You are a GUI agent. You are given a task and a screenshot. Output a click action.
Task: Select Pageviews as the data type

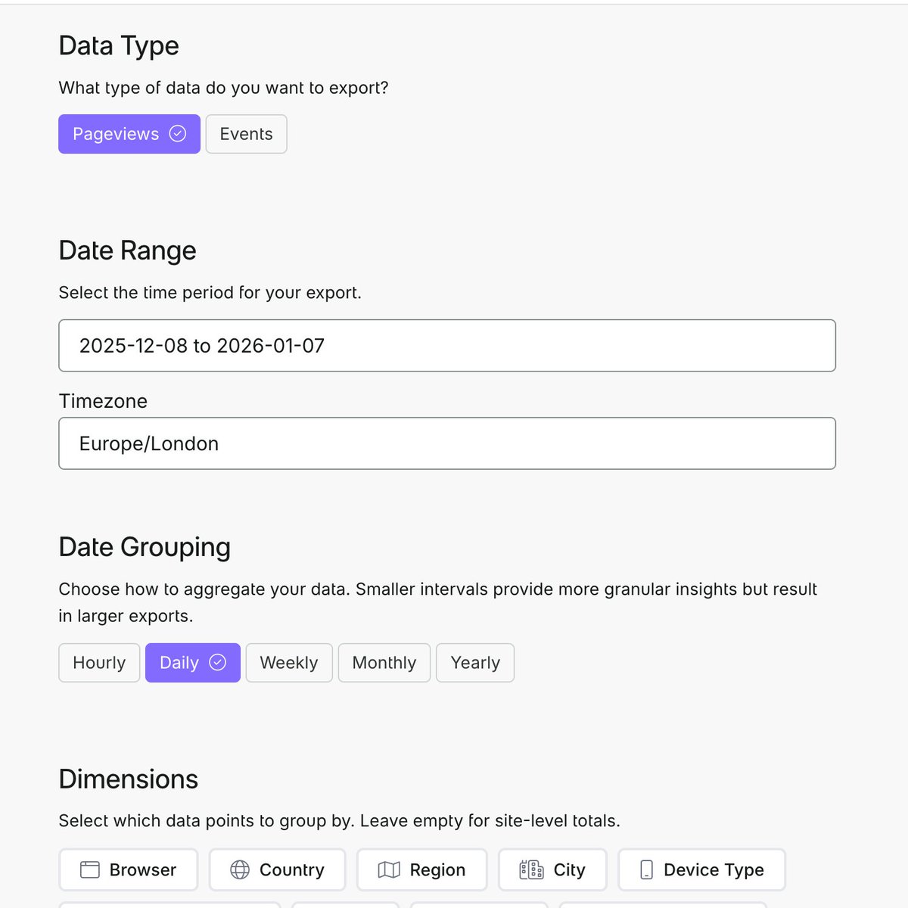click(x=129, y=134)
